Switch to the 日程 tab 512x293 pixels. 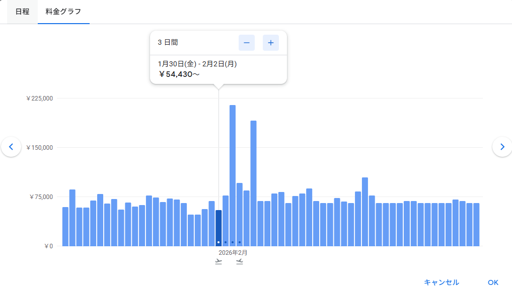[22, 12]
